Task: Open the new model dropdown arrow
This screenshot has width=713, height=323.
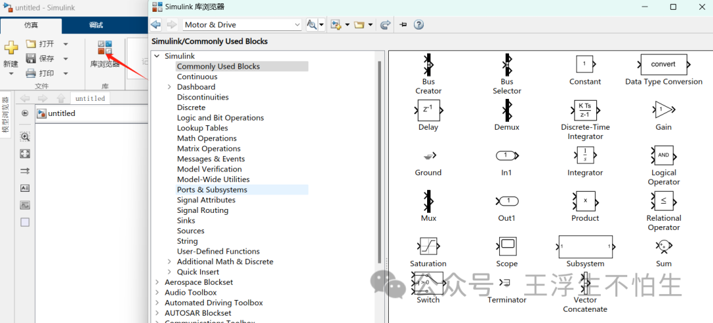Action: (347, 24)
